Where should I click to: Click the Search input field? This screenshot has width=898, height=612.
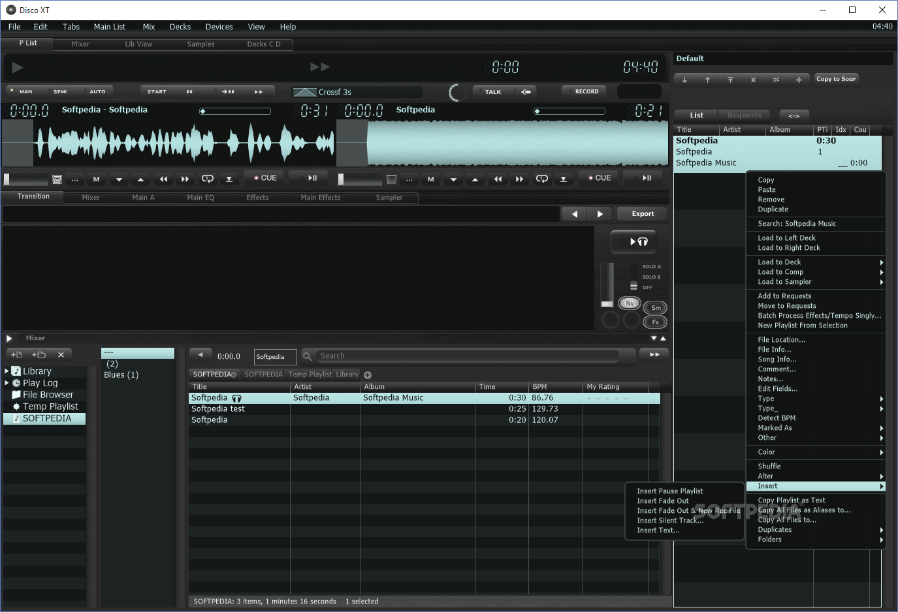click(x=468, y=356)
